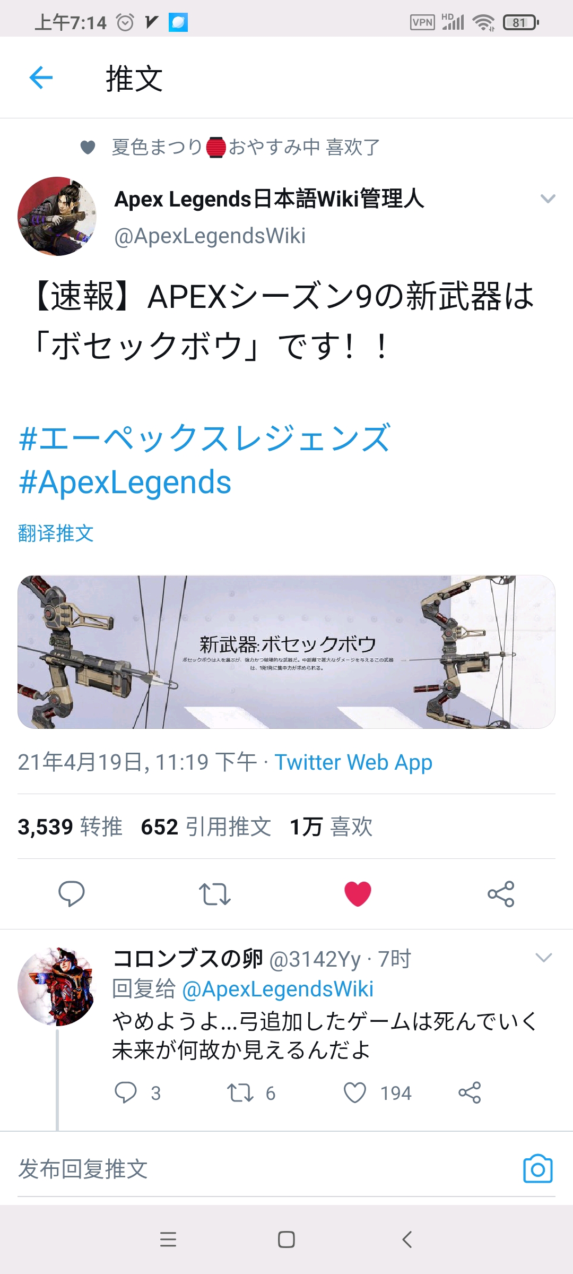Tap reply bubble on コロンブスの卵 comment
The height and width of the screenshot is (1274, 573).
126,1093
